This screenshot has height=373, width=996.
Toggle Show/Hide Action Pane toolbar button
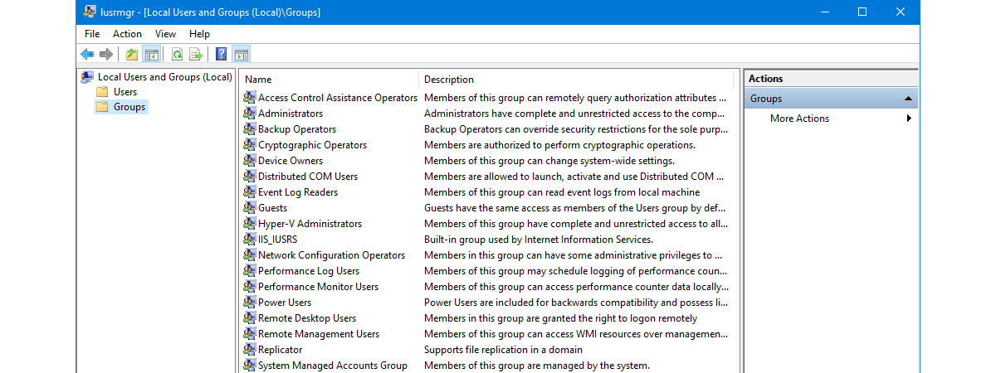pyautogui.click(x=241, y=55)
